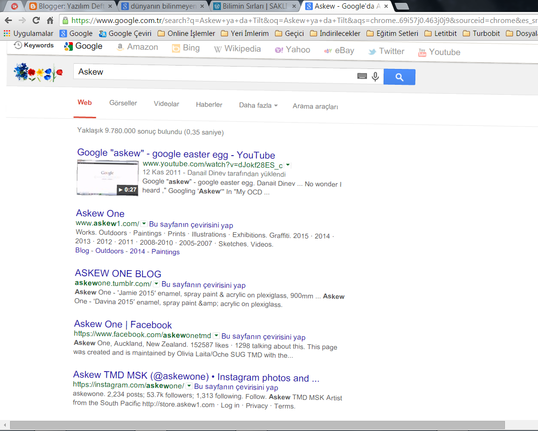Open the Turbobit bookmark folder
Screen dimensions: 538x431
481,34
